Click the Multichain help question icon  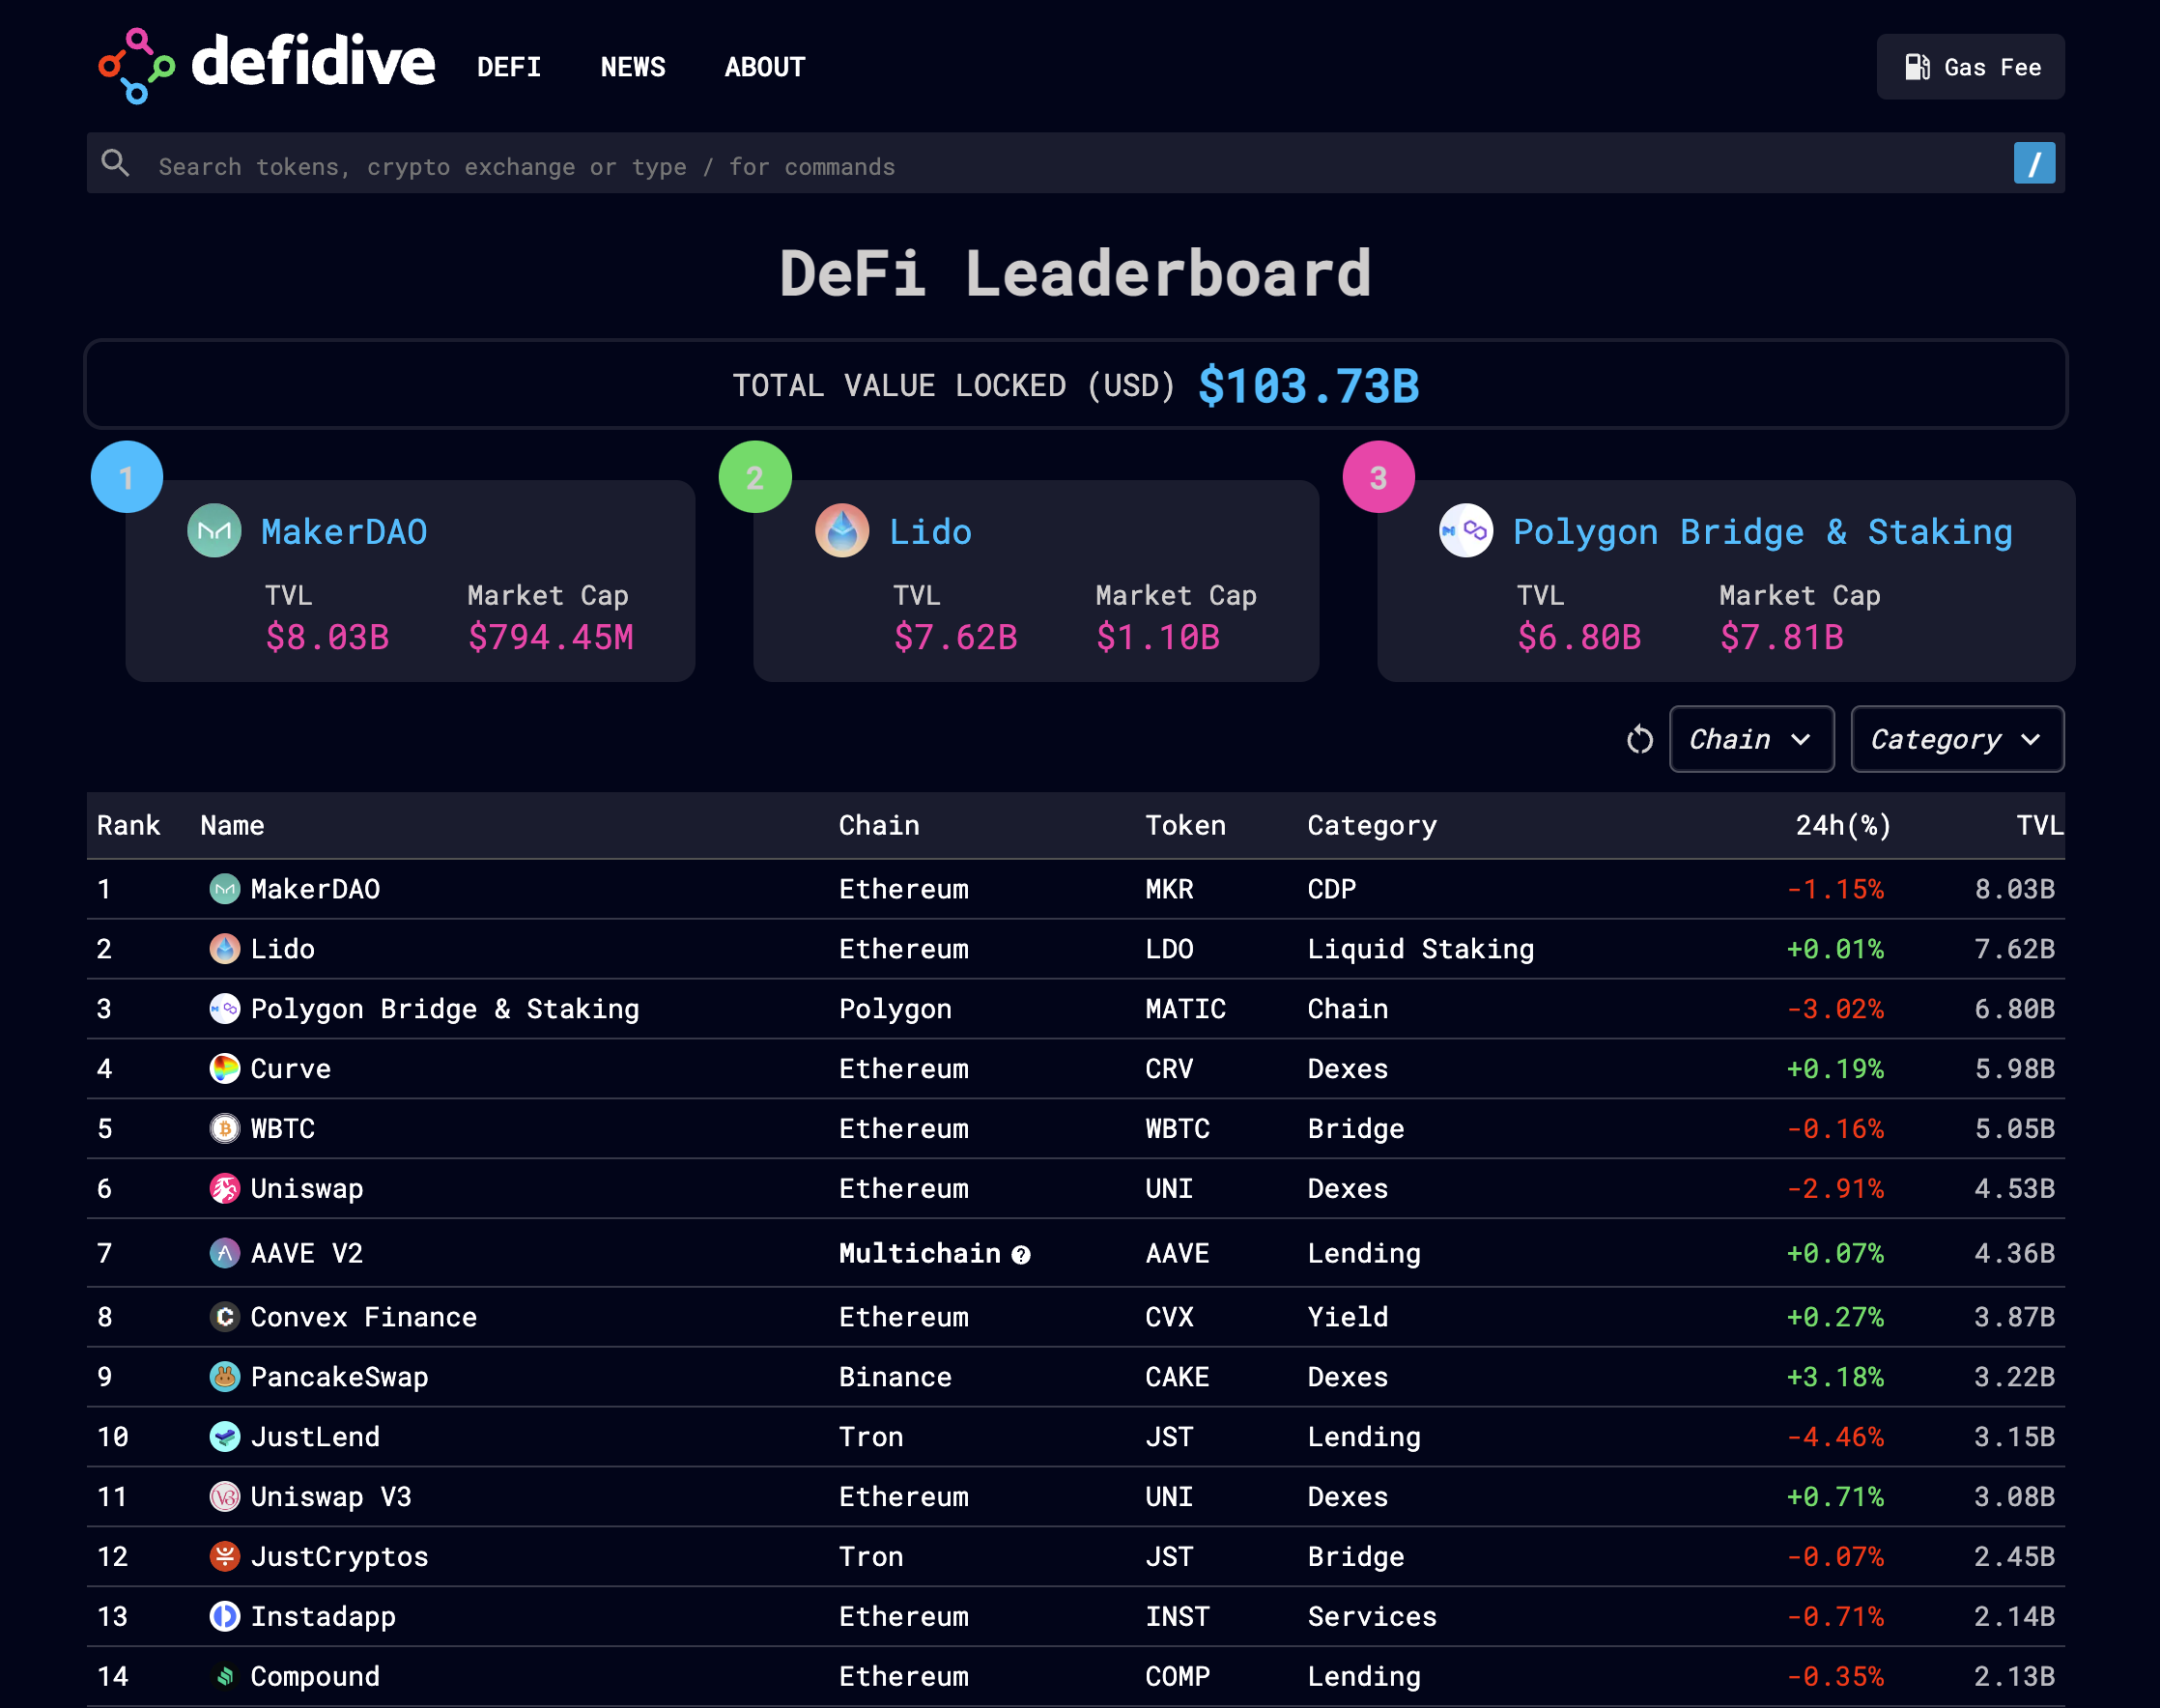[1021, 1255]
